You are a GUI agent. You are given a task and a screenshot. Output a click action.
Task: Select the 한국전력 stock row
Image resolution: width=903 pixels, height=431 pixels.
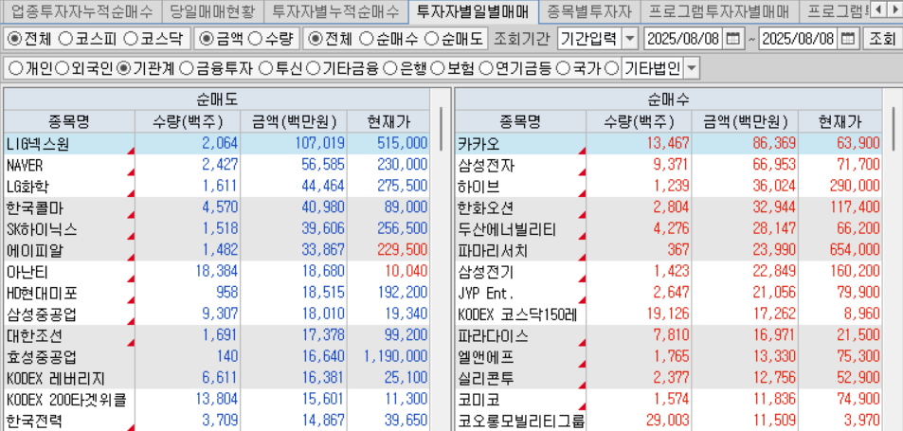[217, 421]
